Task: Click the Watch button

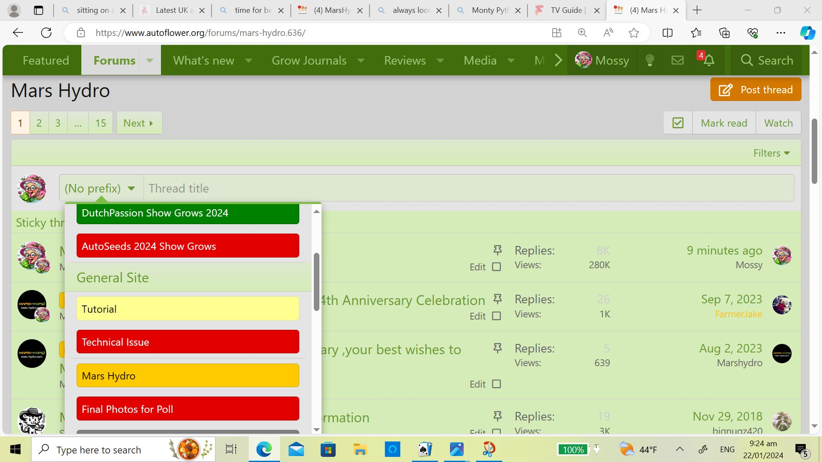Action: click(x=778, y=123)
